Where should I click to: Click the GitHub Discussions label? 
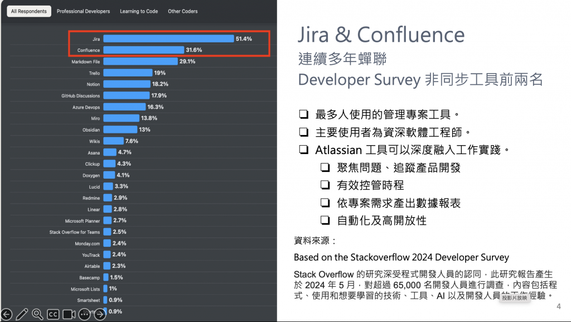coord(80,96)
